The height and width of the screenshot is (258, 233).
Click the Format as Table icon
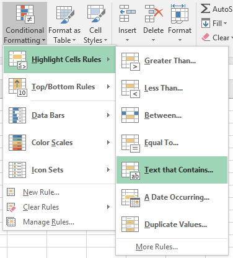(x=65, y=14)
